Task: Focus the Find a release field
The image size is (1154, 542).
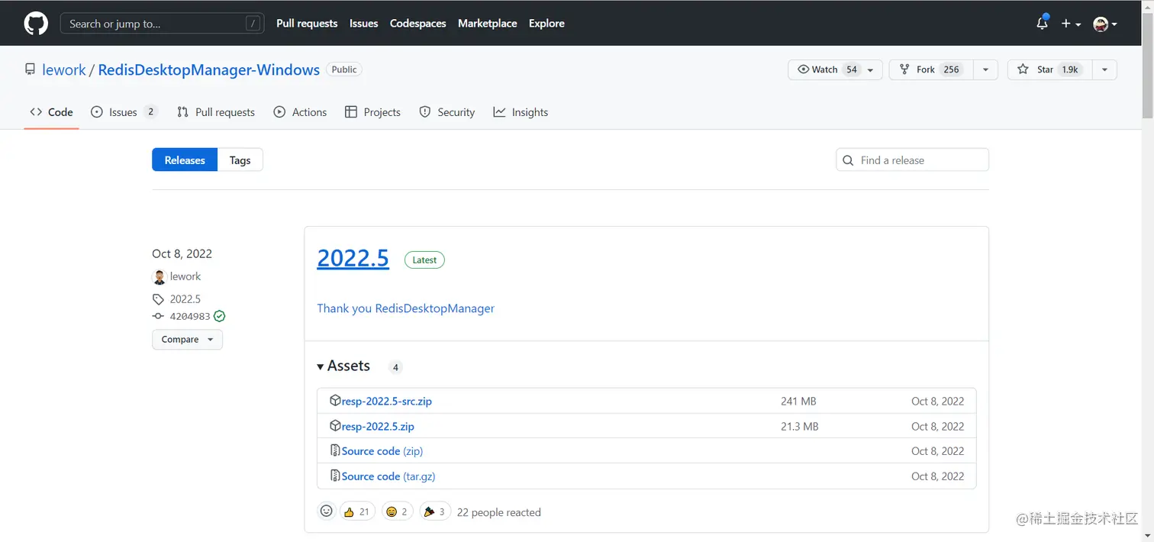Action: pos(913,160)
